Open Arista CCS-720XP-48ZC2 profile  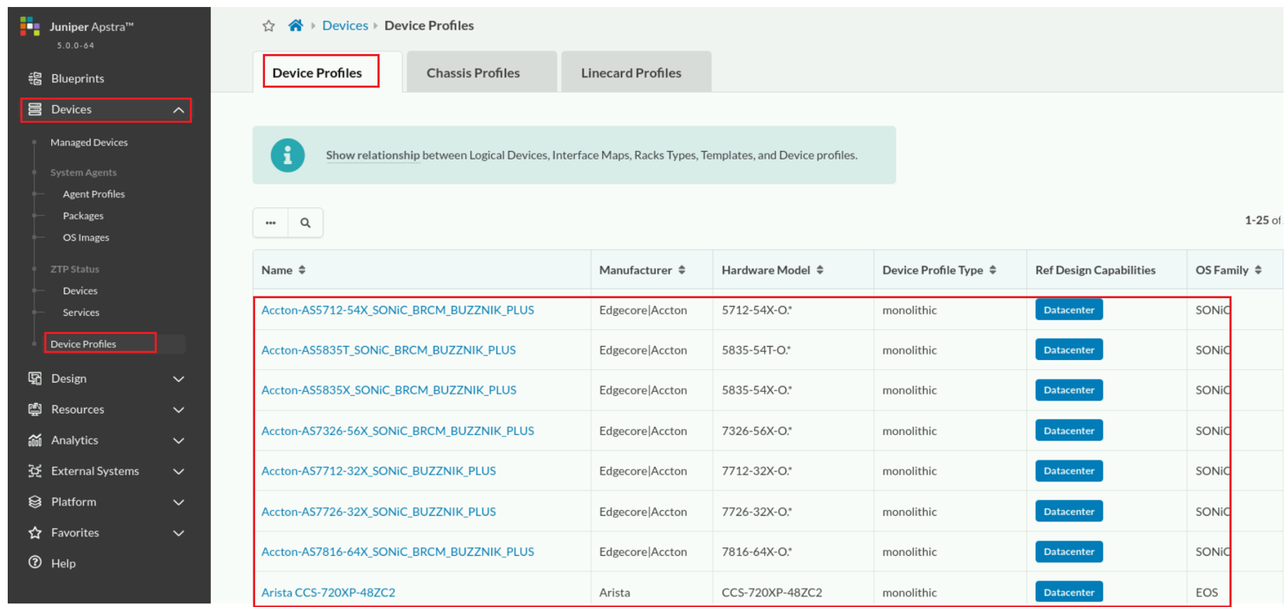[x=328, y=592]
